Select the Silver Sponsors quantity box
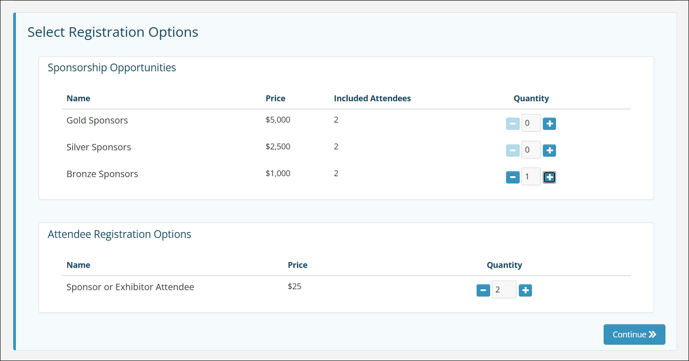 pyautogui.click(x=531, y=150)
